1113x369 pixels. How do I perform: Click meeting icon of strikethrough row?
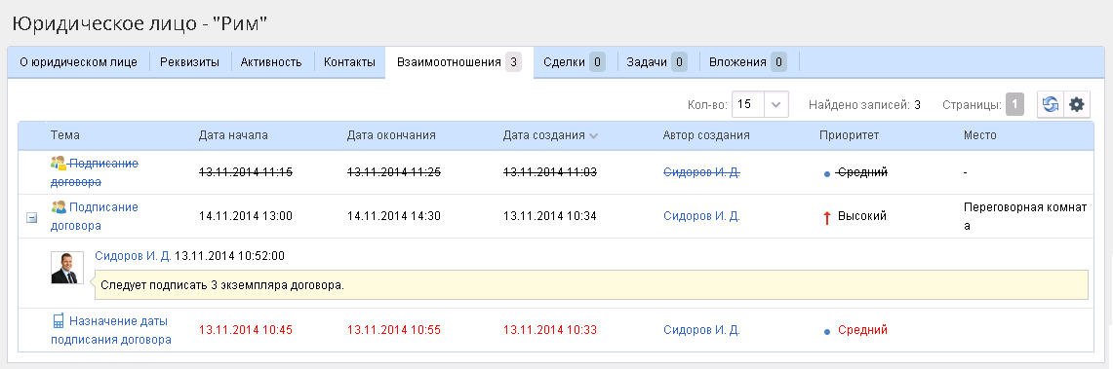59,164
